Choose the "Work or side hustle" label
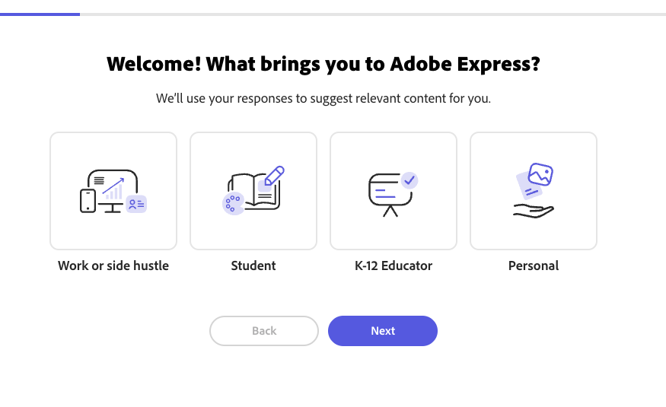The width and height of the screenshot is (666, 407). click(x=113, y=266)
